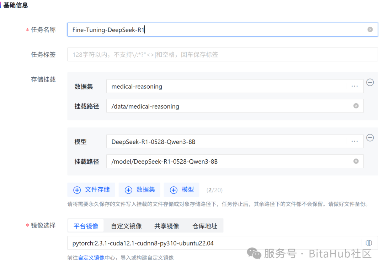Clear the task name field with the X icon
The image size is (384, 269).
click(370, 29)
